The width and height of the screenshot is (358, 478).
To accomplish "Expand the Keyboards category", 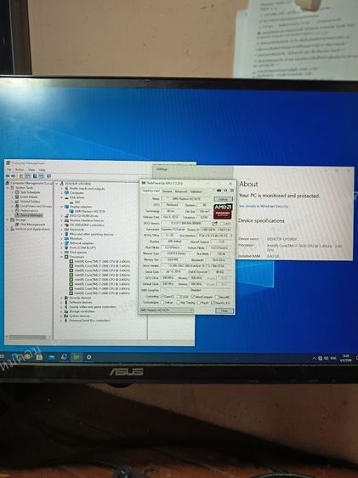I will click(x=62, y=230).
